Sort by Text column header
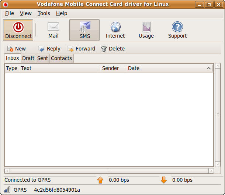 (x=59, y=68)
